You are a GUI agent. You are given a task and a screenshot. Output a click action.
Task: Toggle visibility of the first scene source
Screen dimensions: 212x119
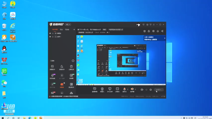(x=50, y=33)
